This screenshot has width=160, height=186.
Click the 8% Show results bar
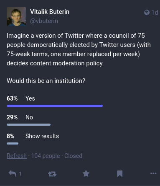[x=13, y=144]
